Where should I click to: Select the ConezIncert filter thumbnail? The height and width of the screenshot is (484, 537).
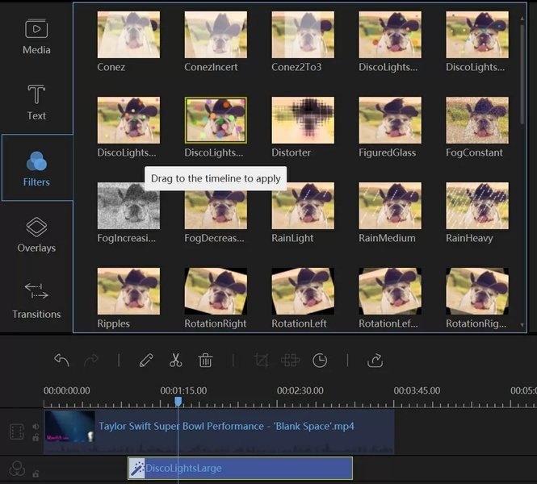click(x=216, y=35)
